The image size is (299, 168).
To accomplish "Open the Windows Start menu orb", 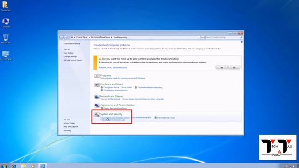I will (x=4, y=166).
